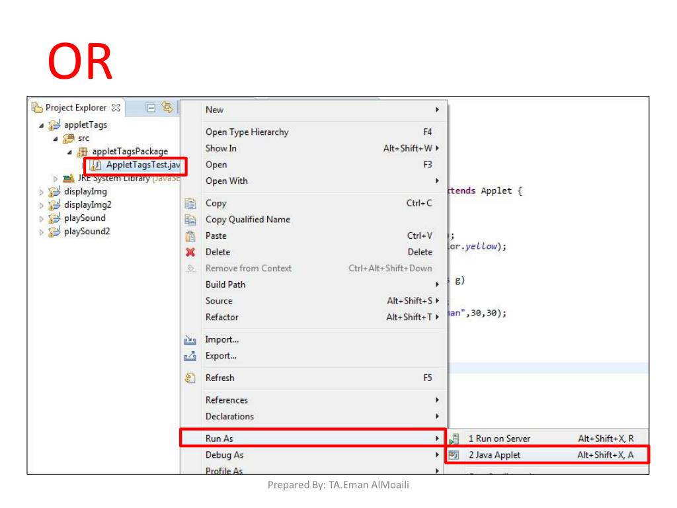This screenshot has width=677, height=508.
Task: Click the Copy icon in context menu
Action: tap(190, 204)
